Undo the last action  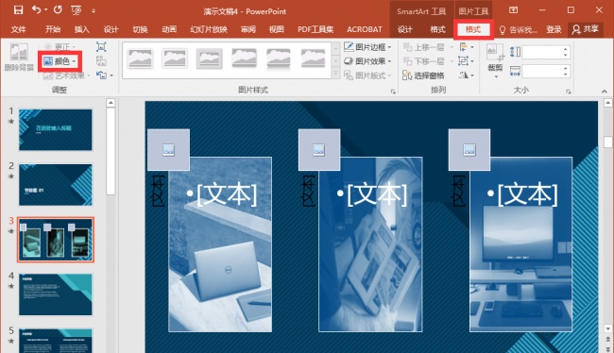click(37, 9)
